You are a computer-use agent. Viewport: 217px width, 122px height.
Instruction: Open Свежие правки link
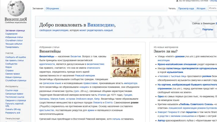13,74
